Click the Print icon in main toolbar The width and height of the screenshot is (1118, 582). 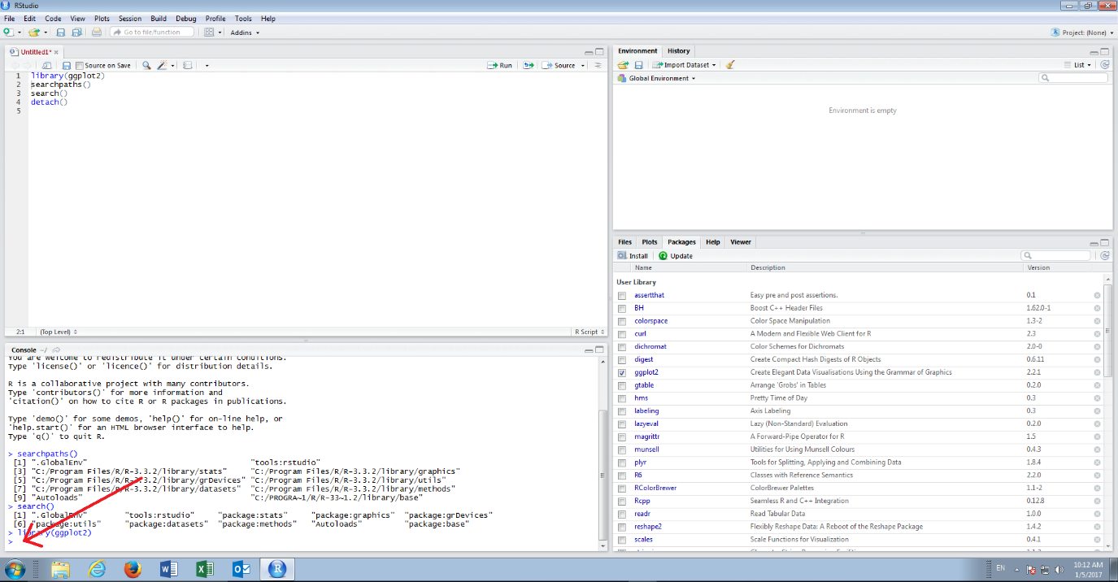click(x=97, y=33)
